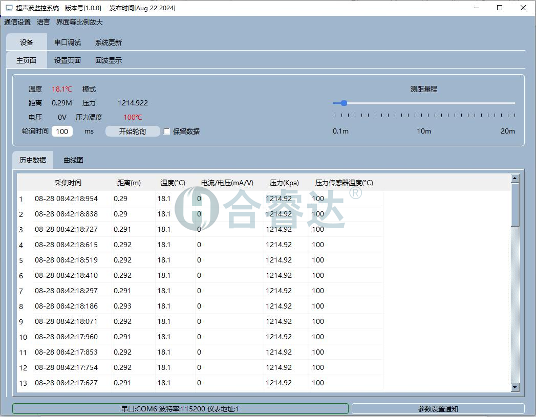The image size is (536, 417).
Task: Show the 回波显示 tab
Action: (x=109, y=60)
